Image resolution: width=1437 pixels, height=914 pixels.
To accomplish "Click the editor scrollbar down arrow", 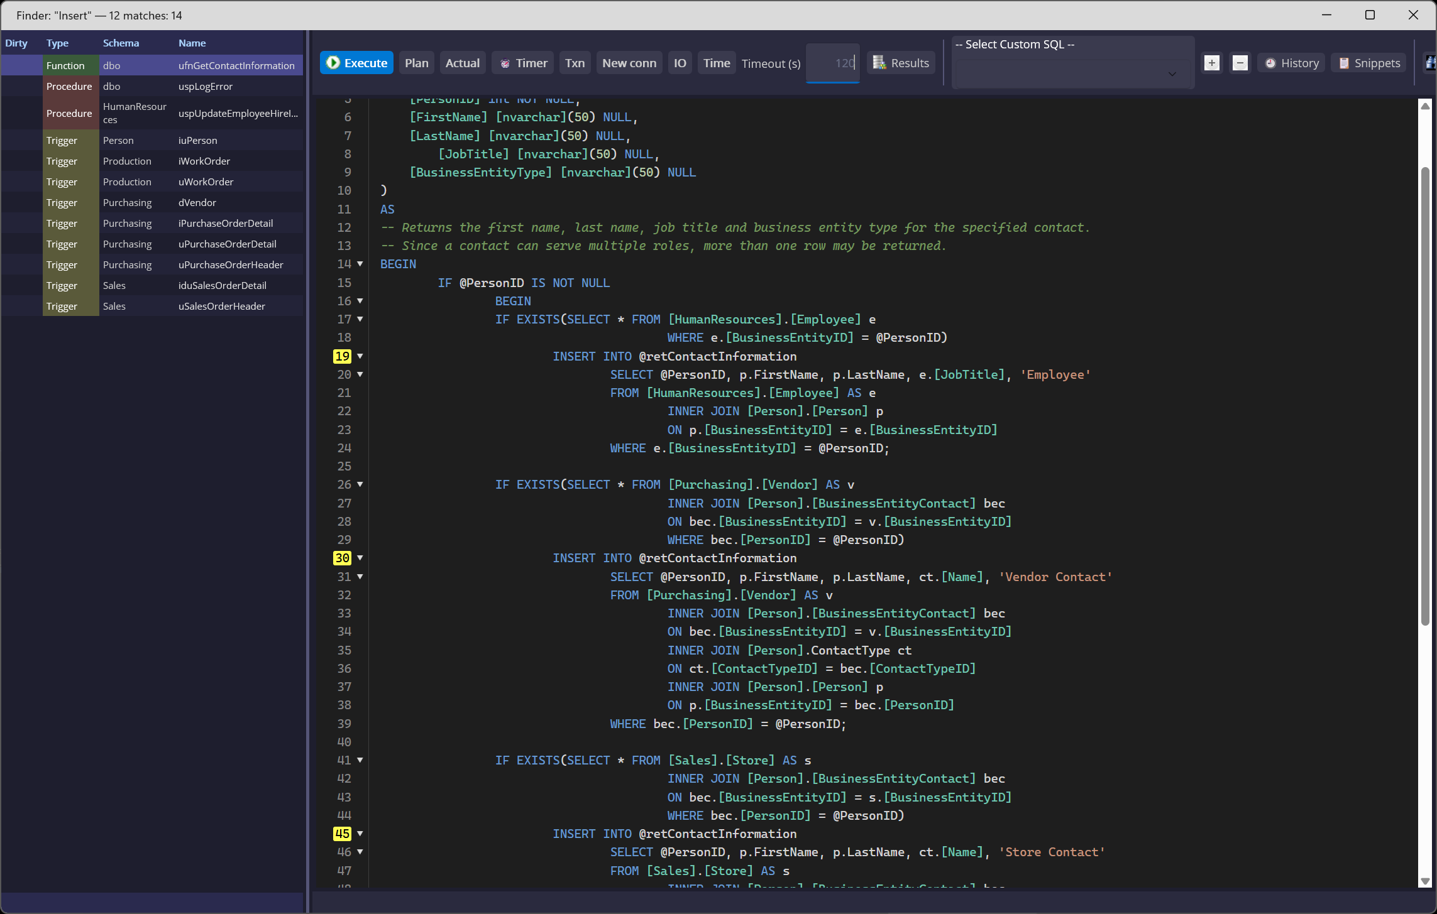I will pyautogui.click(x=1425, y=881).
